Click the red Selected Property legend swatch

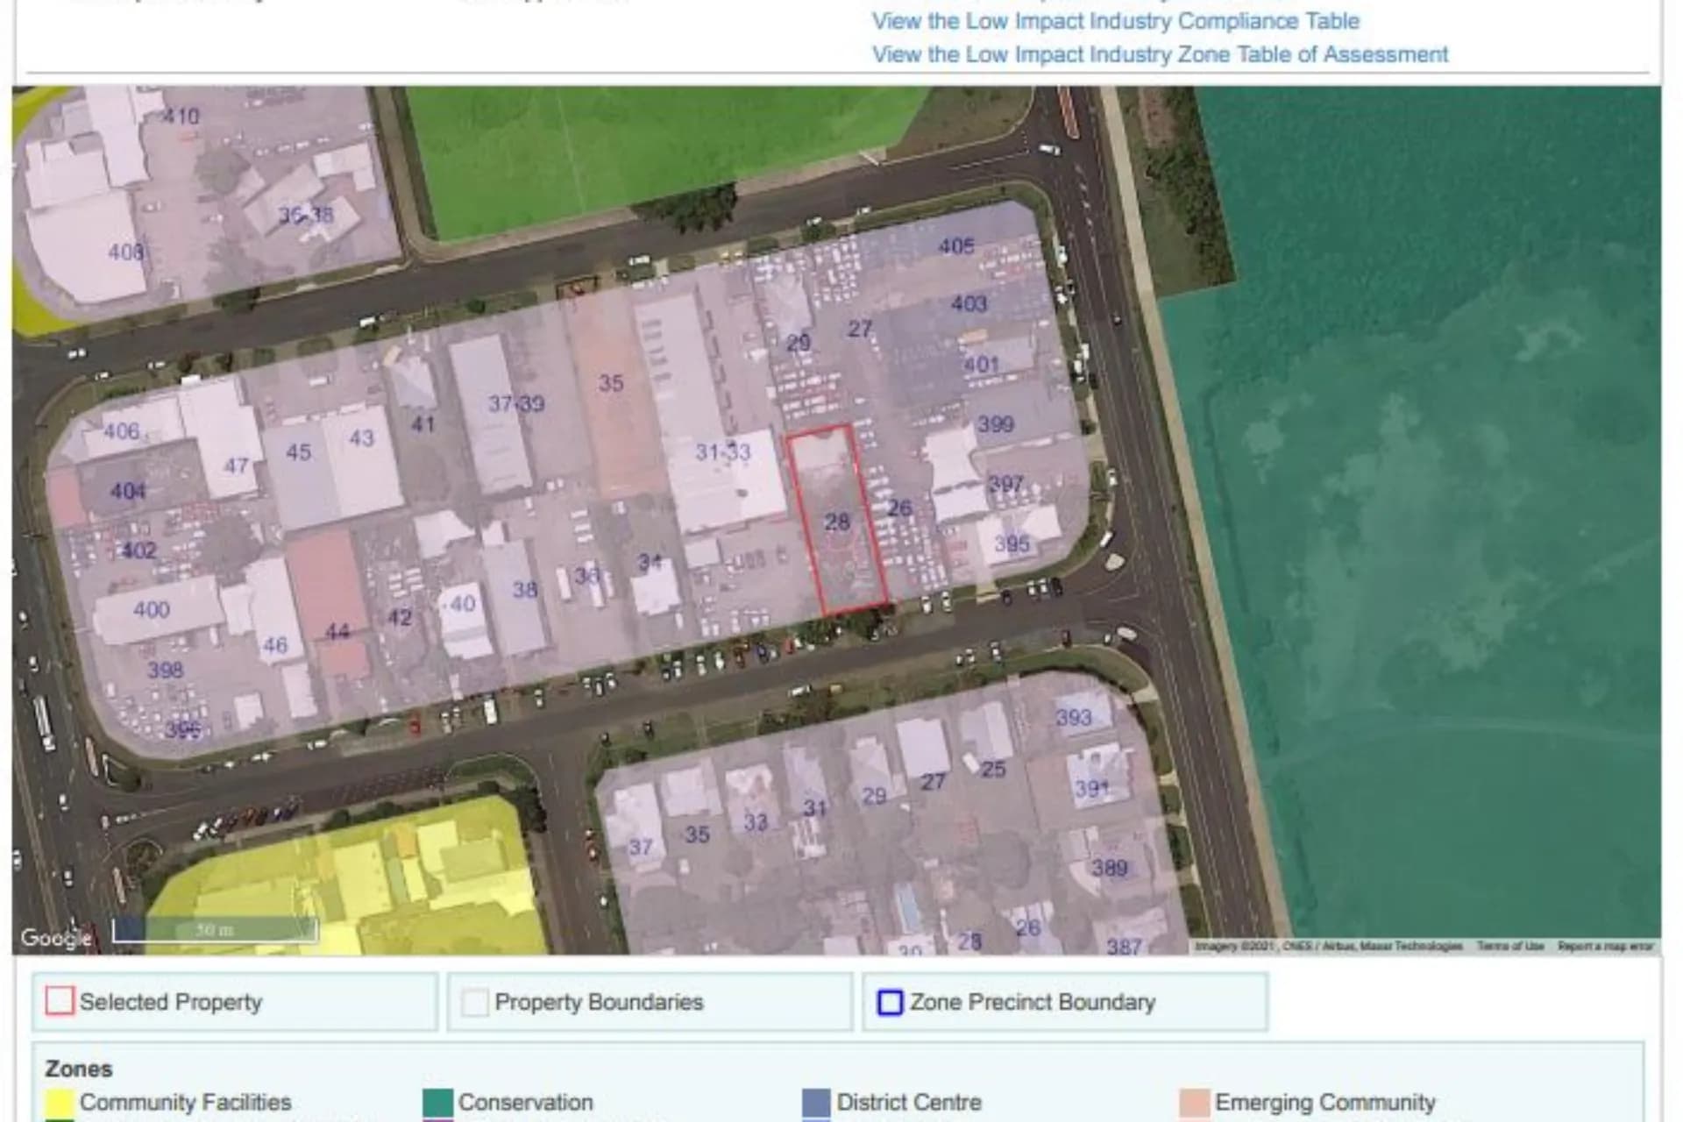(60, 1001)
